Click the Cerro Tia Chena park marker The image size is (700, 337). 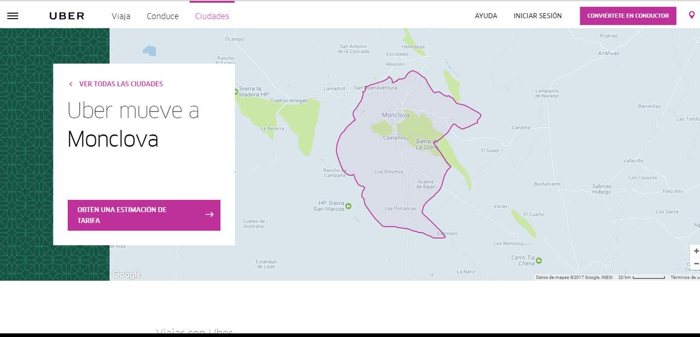(x=539, y=261)
